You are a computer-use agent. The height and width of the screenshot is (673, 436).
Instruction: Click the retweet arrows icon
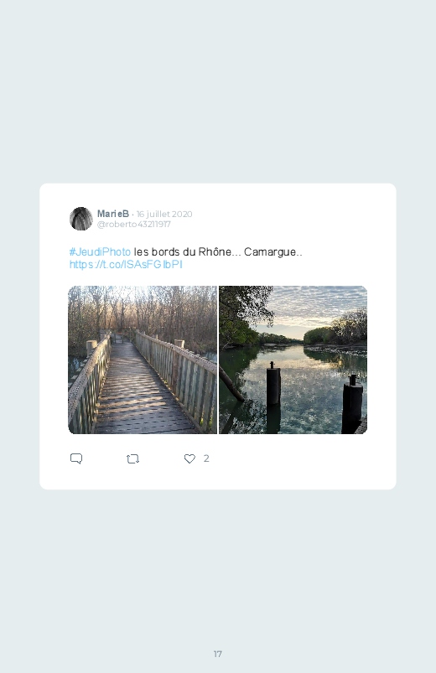[132, 458]
